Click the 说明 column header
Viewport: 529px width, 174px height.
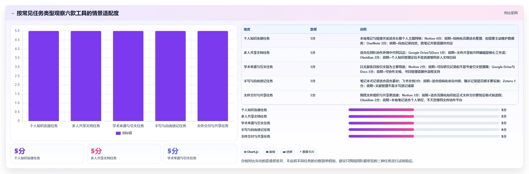[363, 29]
